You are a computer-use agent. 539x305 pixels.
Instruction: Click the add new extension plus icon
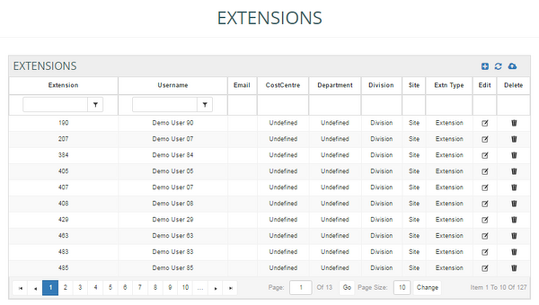pos(485,66)
